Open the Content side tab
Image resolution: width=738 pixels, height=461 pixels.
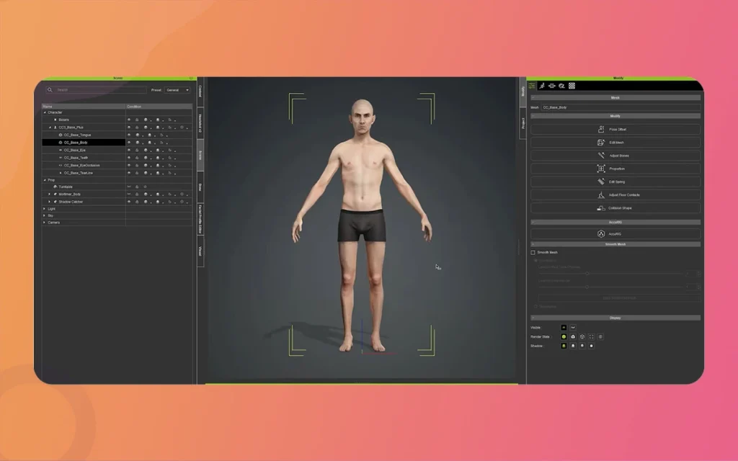point(200,92)
